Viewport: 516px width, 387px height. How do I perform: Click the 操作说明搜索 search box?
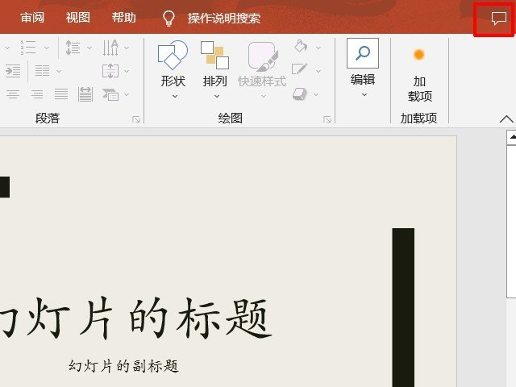point(224,18)
